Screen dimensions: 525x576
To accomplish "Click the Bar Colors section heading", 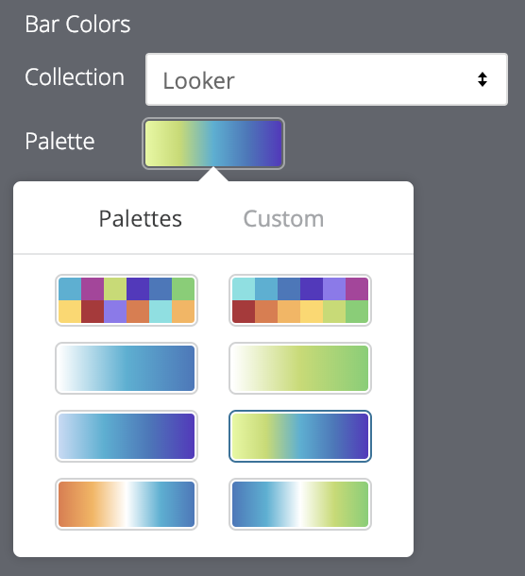I will point(77,25).
